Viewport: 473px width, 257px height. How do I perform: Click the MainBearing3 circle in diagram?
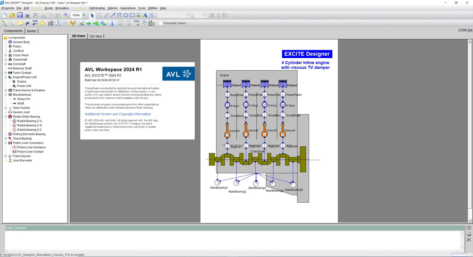(x=256, y=184)
